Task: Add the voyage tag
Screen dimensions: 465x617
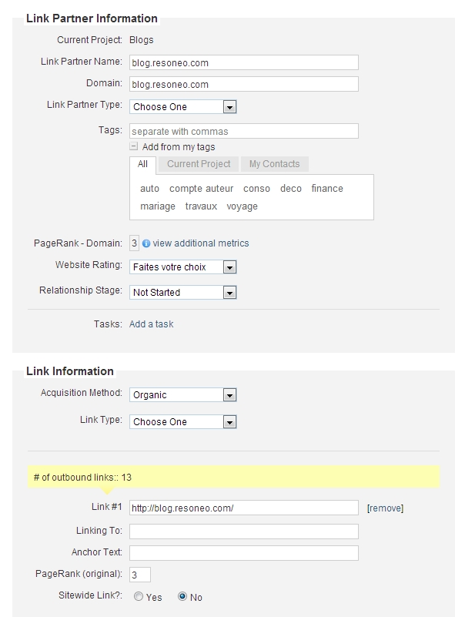Action: coord(242,206)
